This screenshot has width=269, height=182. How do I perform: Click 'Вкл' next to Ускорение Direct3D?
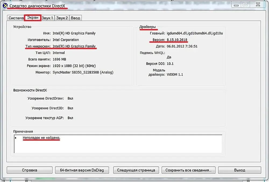point(70,108)
